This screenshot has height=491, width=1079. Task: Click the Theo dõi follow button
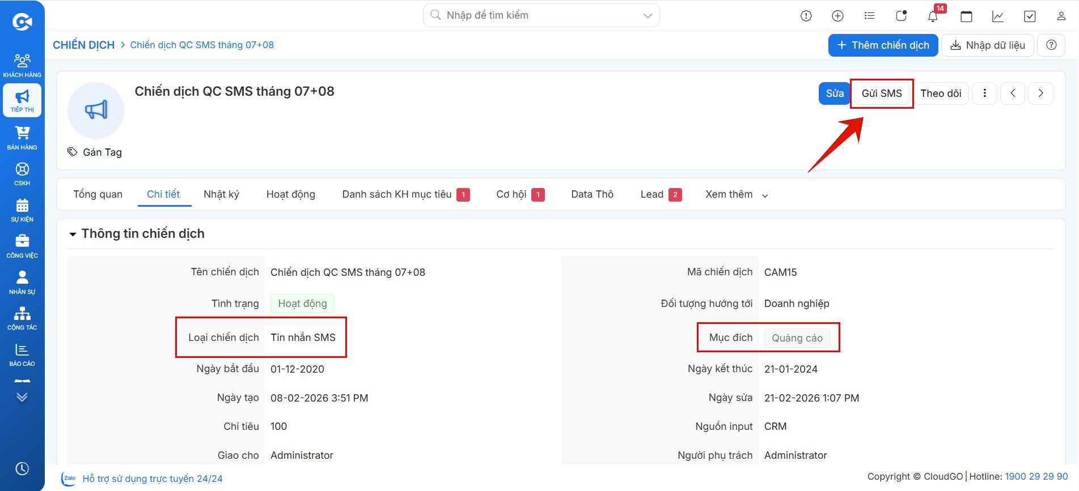pos(941,93)
